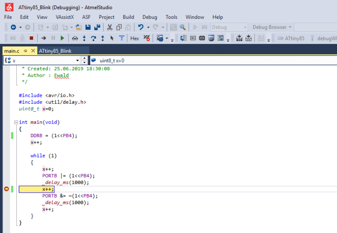Viewport: 337px width, 233px height.
Task: Open the Debug menu
Action: pos(150,17)
